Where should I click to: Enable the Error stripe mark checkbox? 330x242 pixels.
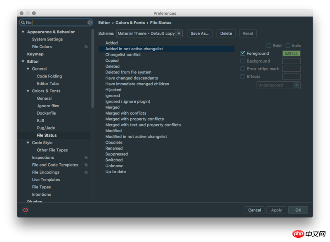click(243, 69)
